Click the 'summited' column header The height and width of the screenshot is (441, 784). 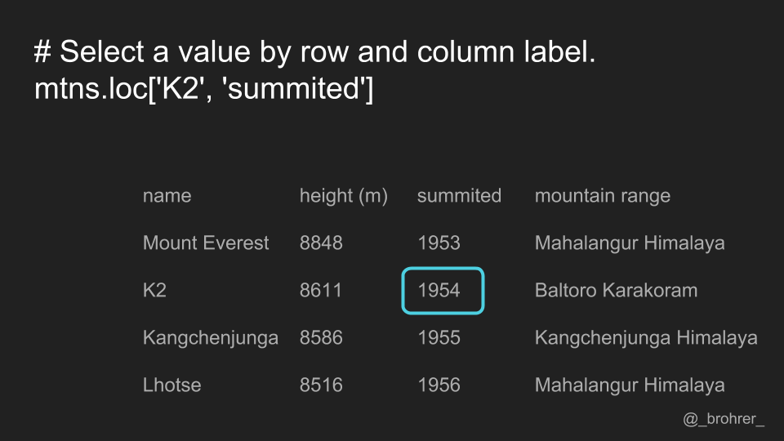click(x=459, y=195)
